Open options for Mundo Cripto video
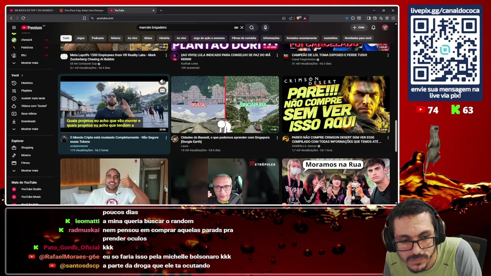 [166, 138]
